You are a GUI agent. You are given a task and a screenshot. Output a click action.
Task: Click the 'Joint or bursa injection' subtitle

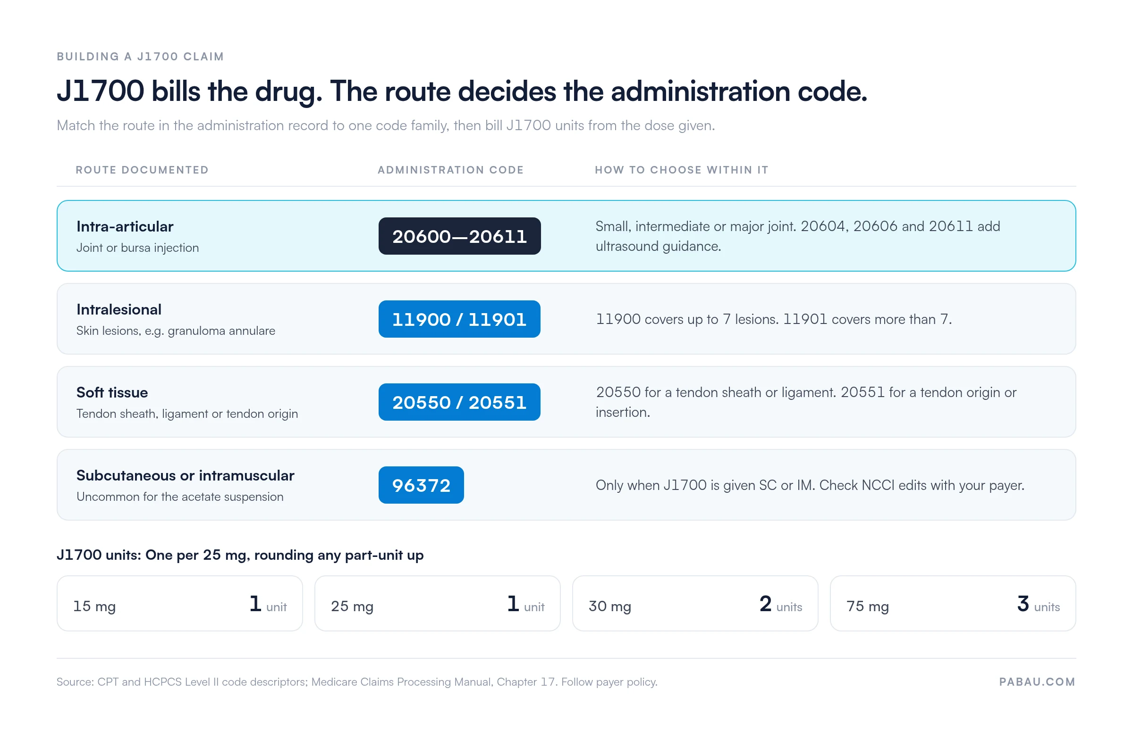click(x=137, y=248)
